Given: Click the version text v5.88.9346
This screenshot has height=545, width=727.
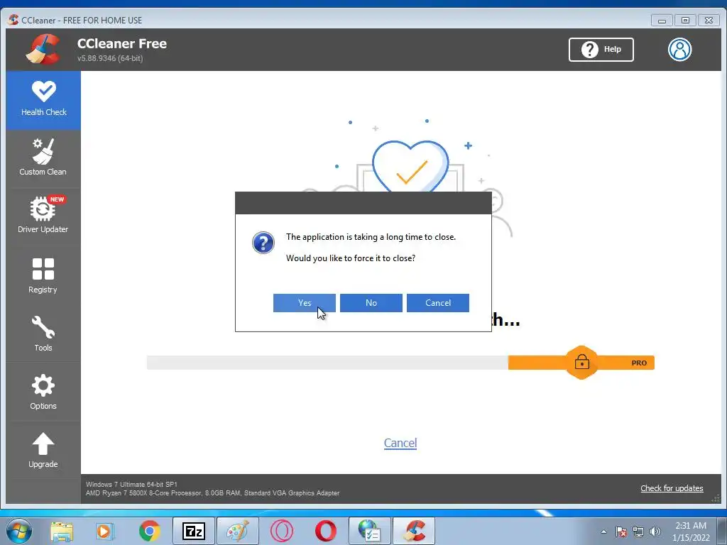Looking at the screenshot, I should coord(110,58).
